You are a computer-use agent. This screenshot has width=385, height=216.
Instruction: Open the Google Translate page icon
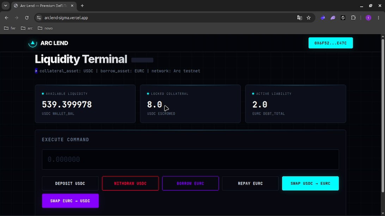pyautogui.click(x=299, y=18)
